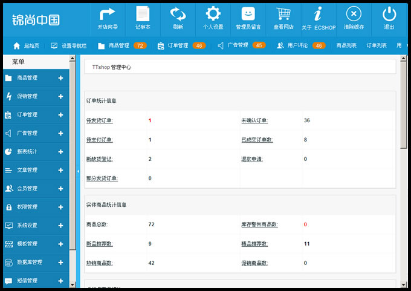This screenshot has width=411, height=291.
Task: Open 商品管理 tab with 72 badge
Action: (x=123, y=45)
